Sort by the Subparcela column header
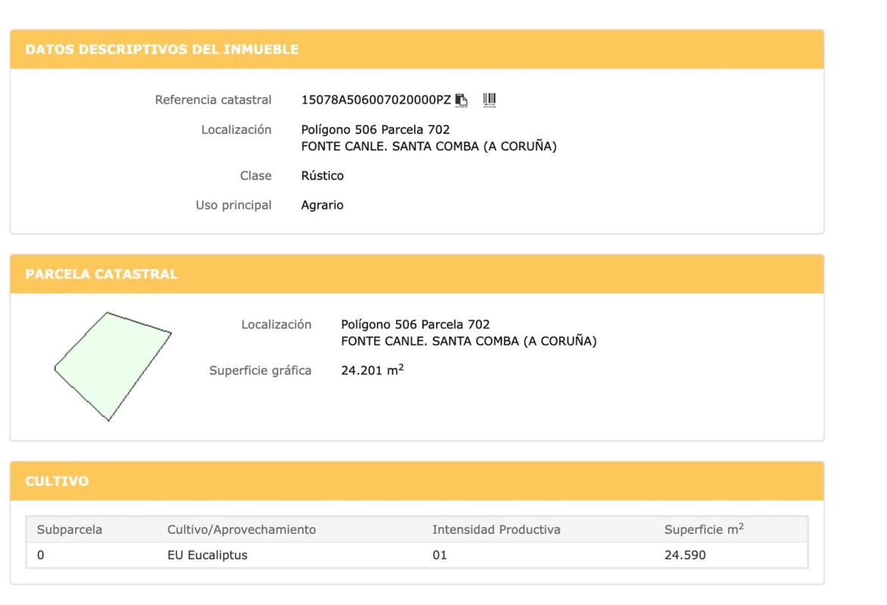The height and width of the screenshot is (605, 887). pos(70,529)
